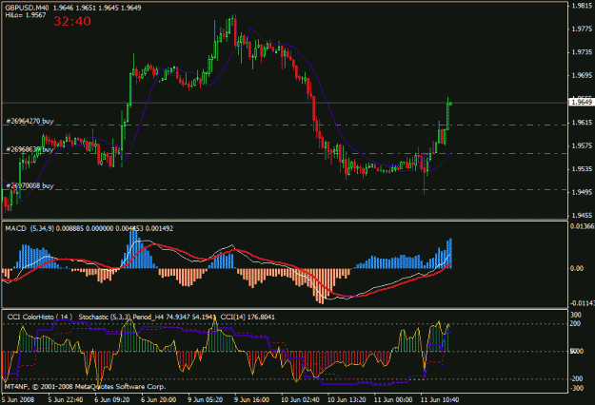
Task: Click the 6 Jun 20:00 time label
Action: tap(159, 399)
